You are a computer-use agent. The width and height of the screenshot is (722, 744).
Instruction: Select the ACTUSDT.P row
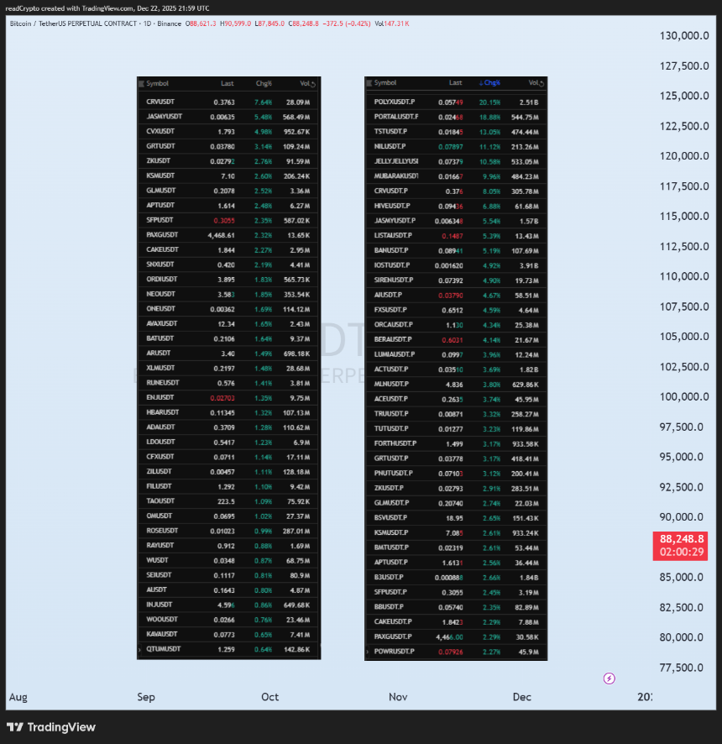coord(457,369)
